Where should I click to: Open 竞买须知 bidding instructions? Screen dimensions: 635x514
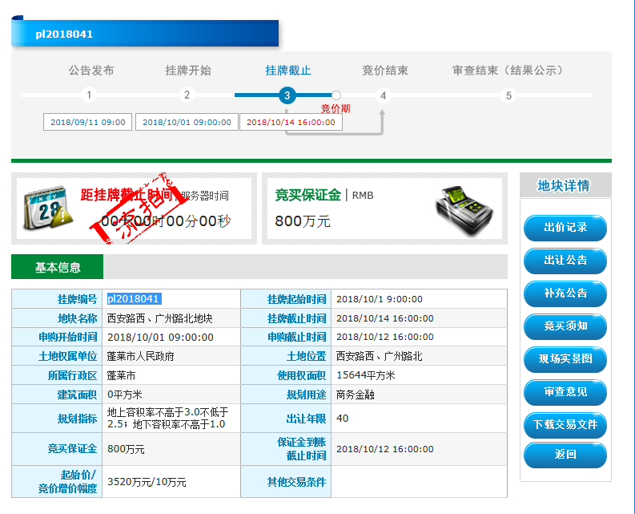565,326
